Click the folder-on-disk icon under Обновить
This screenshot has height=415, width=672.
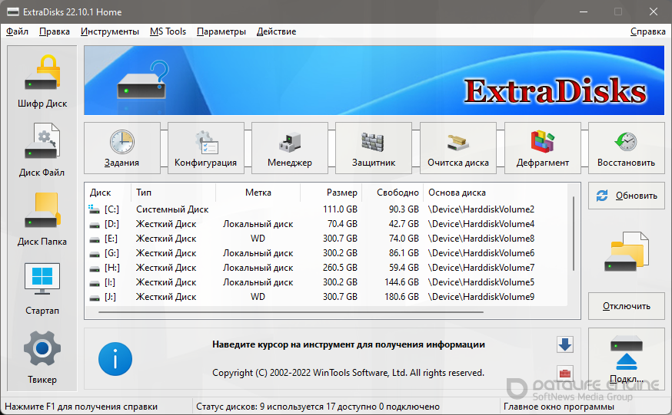[626, 252]
